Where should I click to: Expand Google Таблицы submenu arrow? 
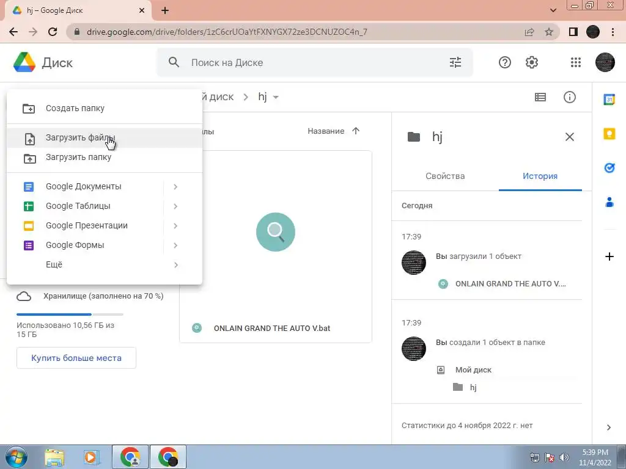point(175,206)
